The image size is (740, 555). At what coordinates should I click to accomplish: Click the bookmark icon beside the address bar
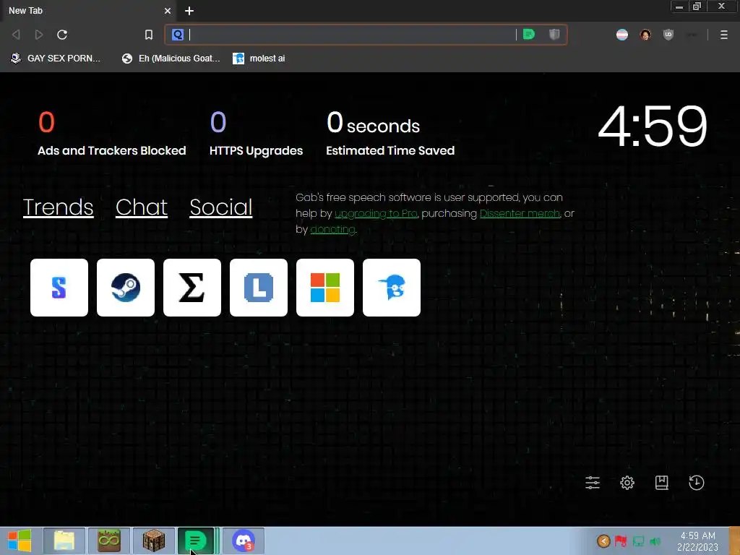[149, 35]
